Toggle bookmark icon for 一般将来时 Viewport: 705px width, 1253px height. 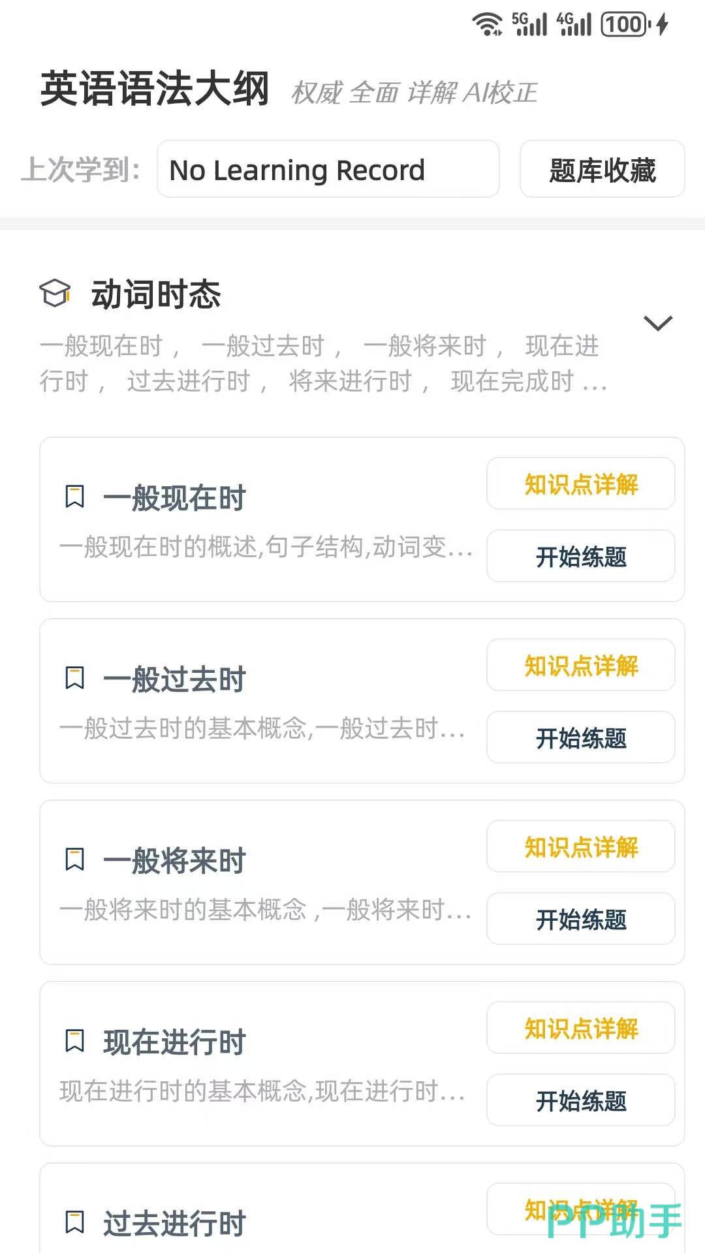(75, 859)
